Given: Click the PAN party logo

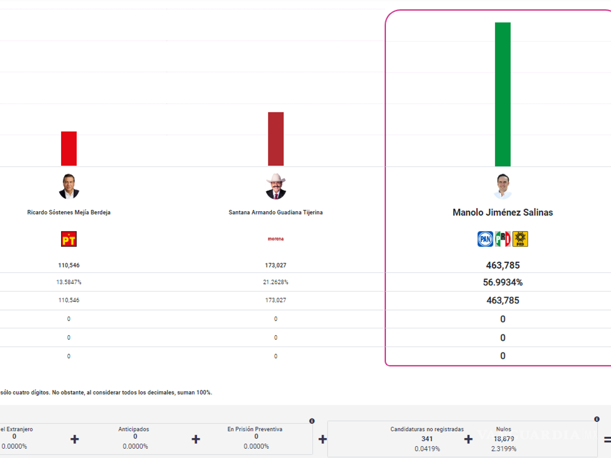Looking at the screenshot, I should coord(485,239).
